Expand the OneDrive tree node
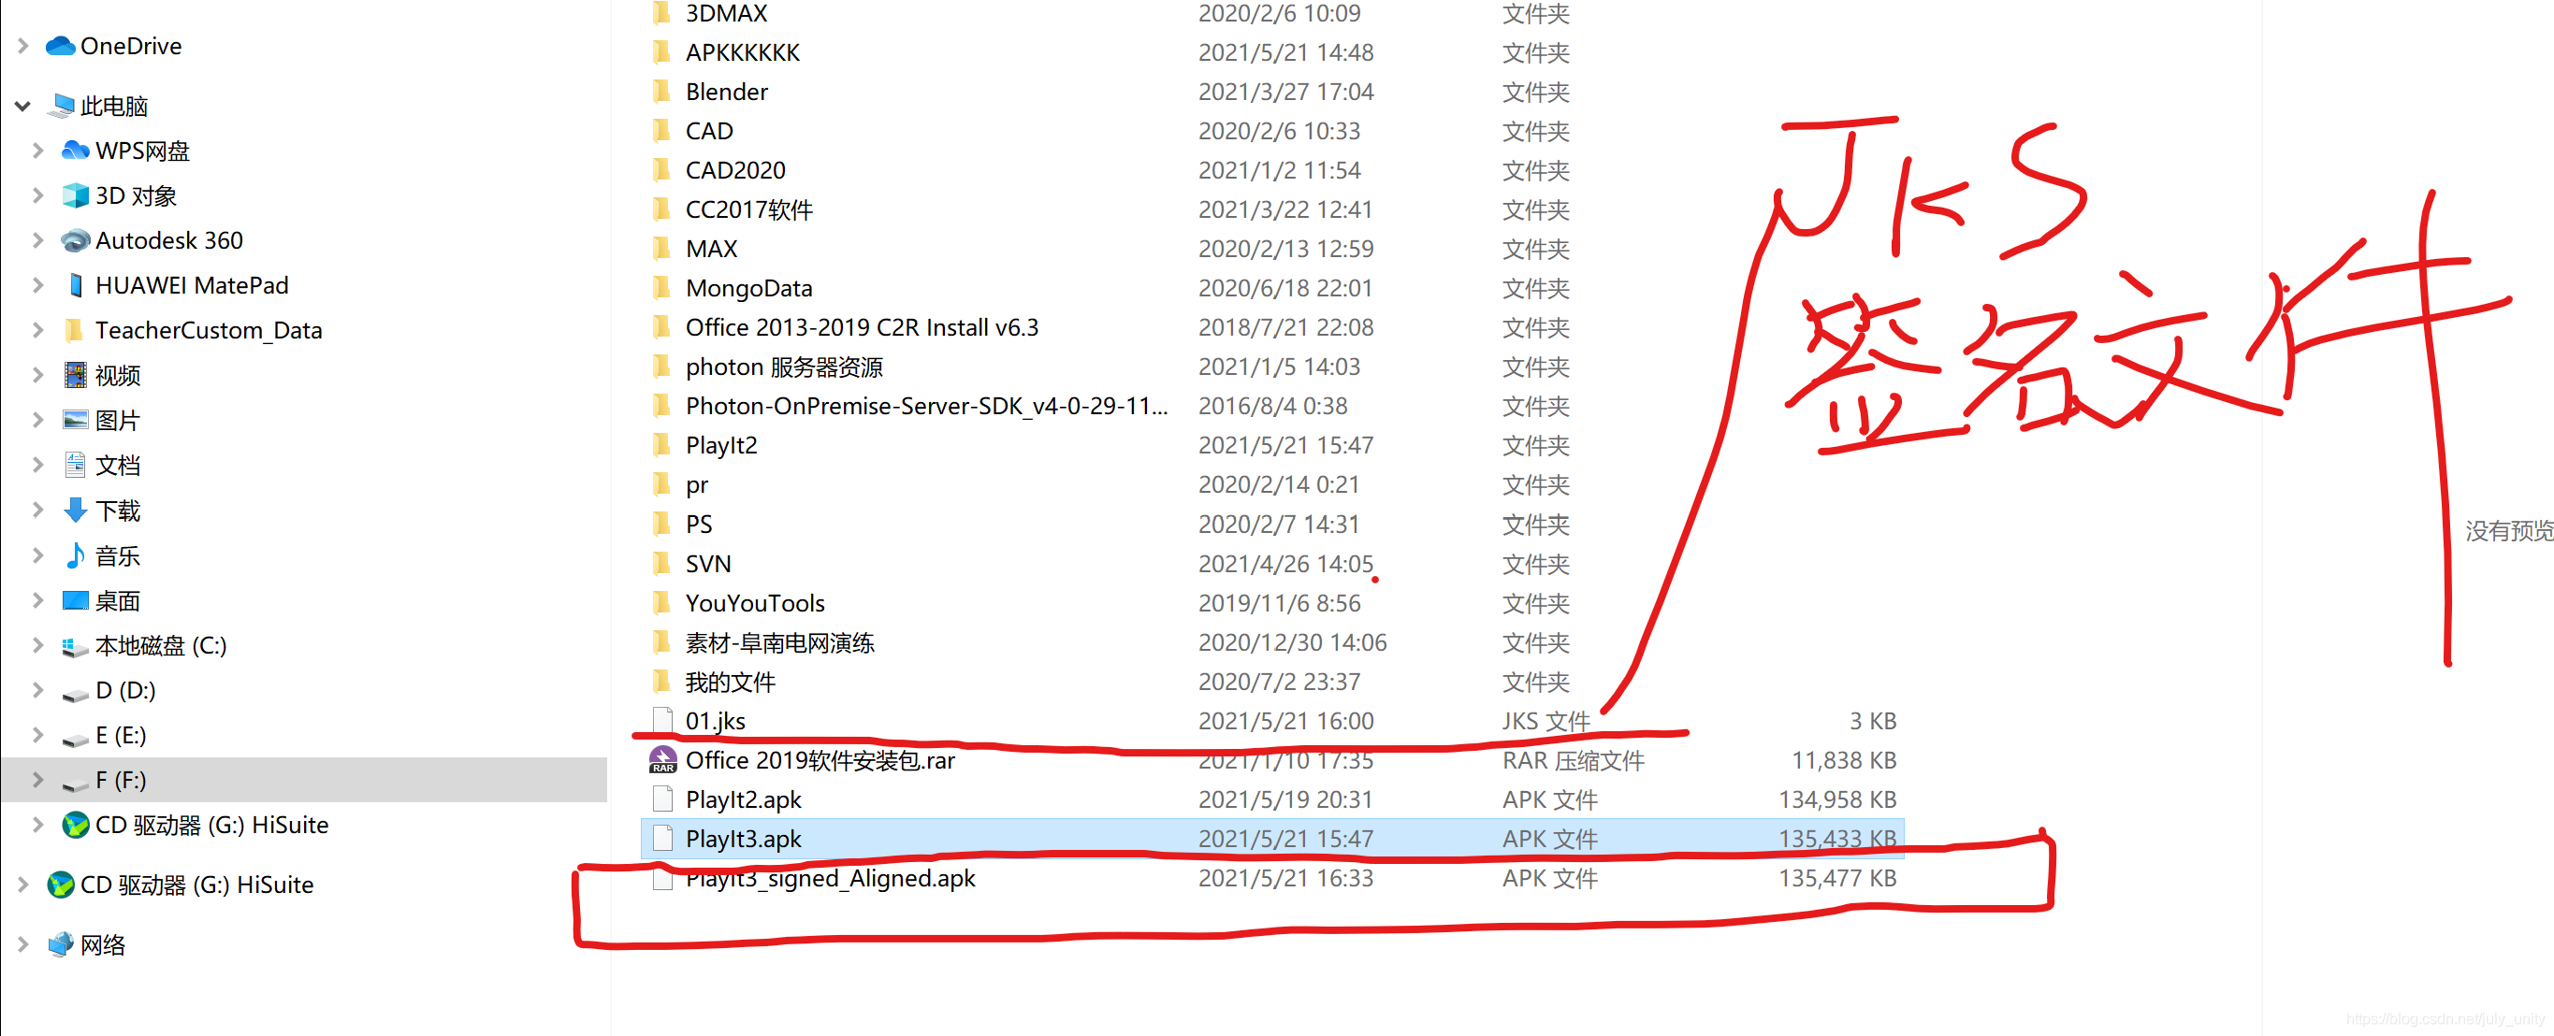The height and width of the screenshot is (1036, 2554). (x=22, y=46)
